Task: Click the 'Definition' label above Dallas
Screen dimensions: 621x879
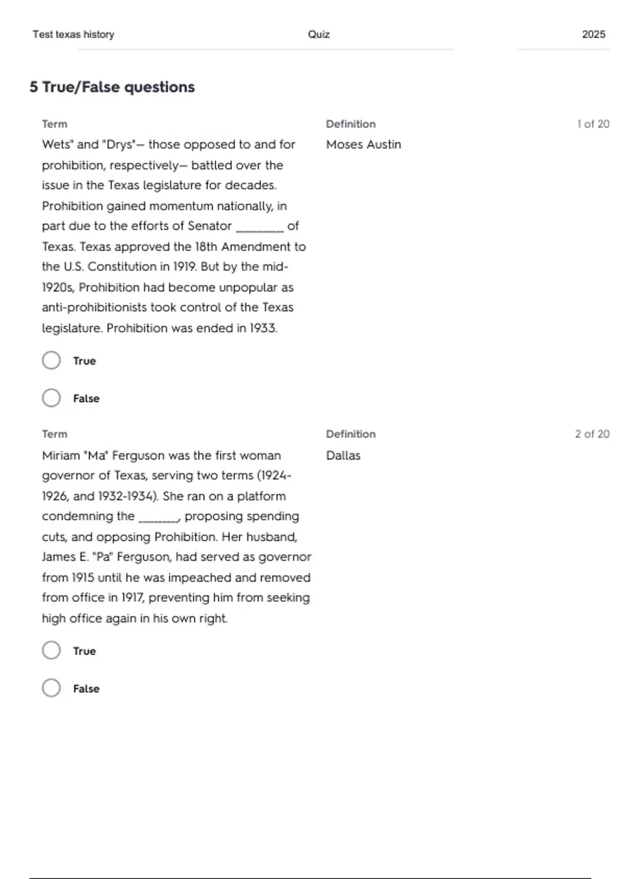Action: click(x=350, y=434)
